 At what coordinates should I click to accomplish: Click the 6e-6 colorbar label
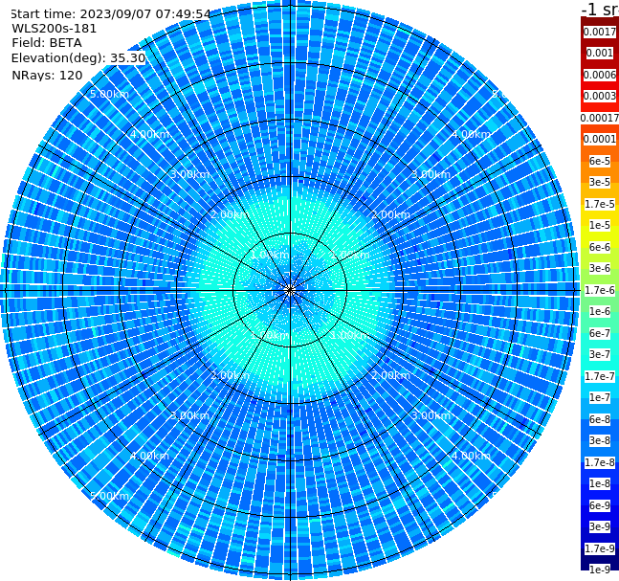click(600, 247)
